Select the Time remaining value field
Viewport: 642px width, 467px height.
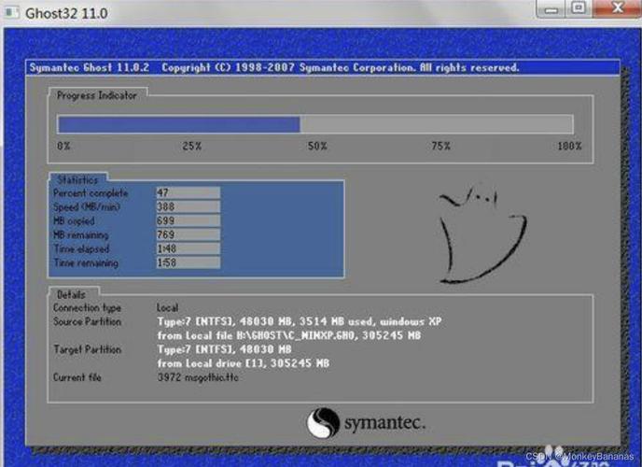pos(188,263)
